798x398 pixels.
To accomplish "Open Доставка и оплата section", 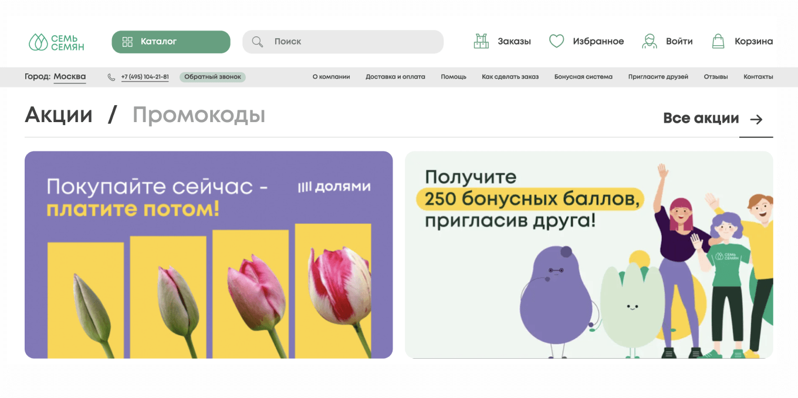I will 395,76.
